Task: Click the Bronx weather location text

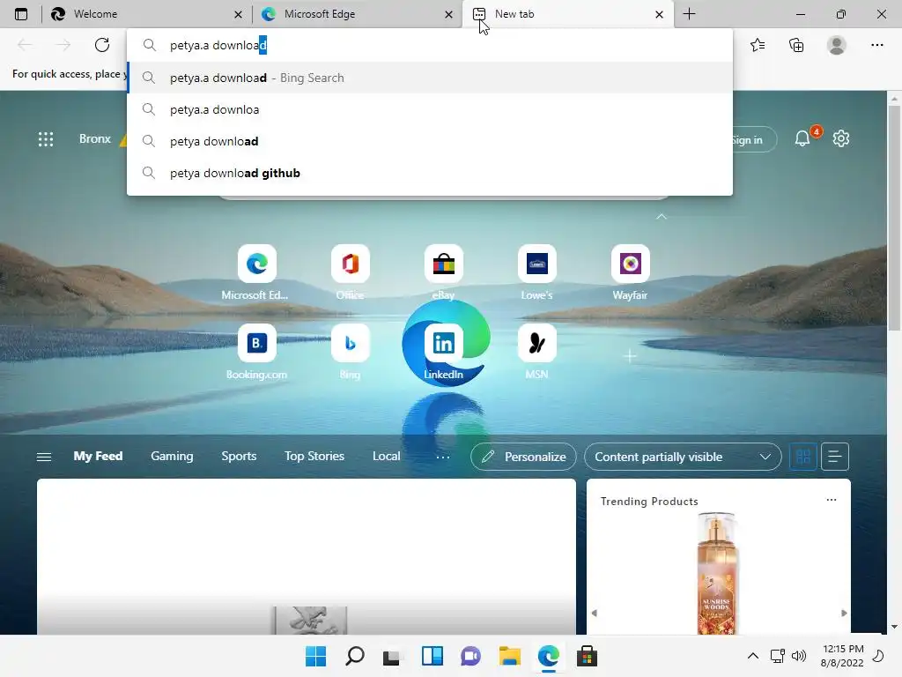Action: [95, 138]
